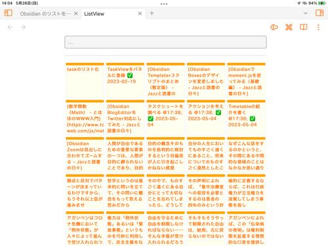Open a new tab with plus icon

152,13
